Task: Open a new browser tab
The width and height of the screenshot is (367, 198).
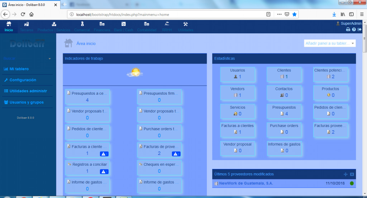Action: click(x=65, y=4)
